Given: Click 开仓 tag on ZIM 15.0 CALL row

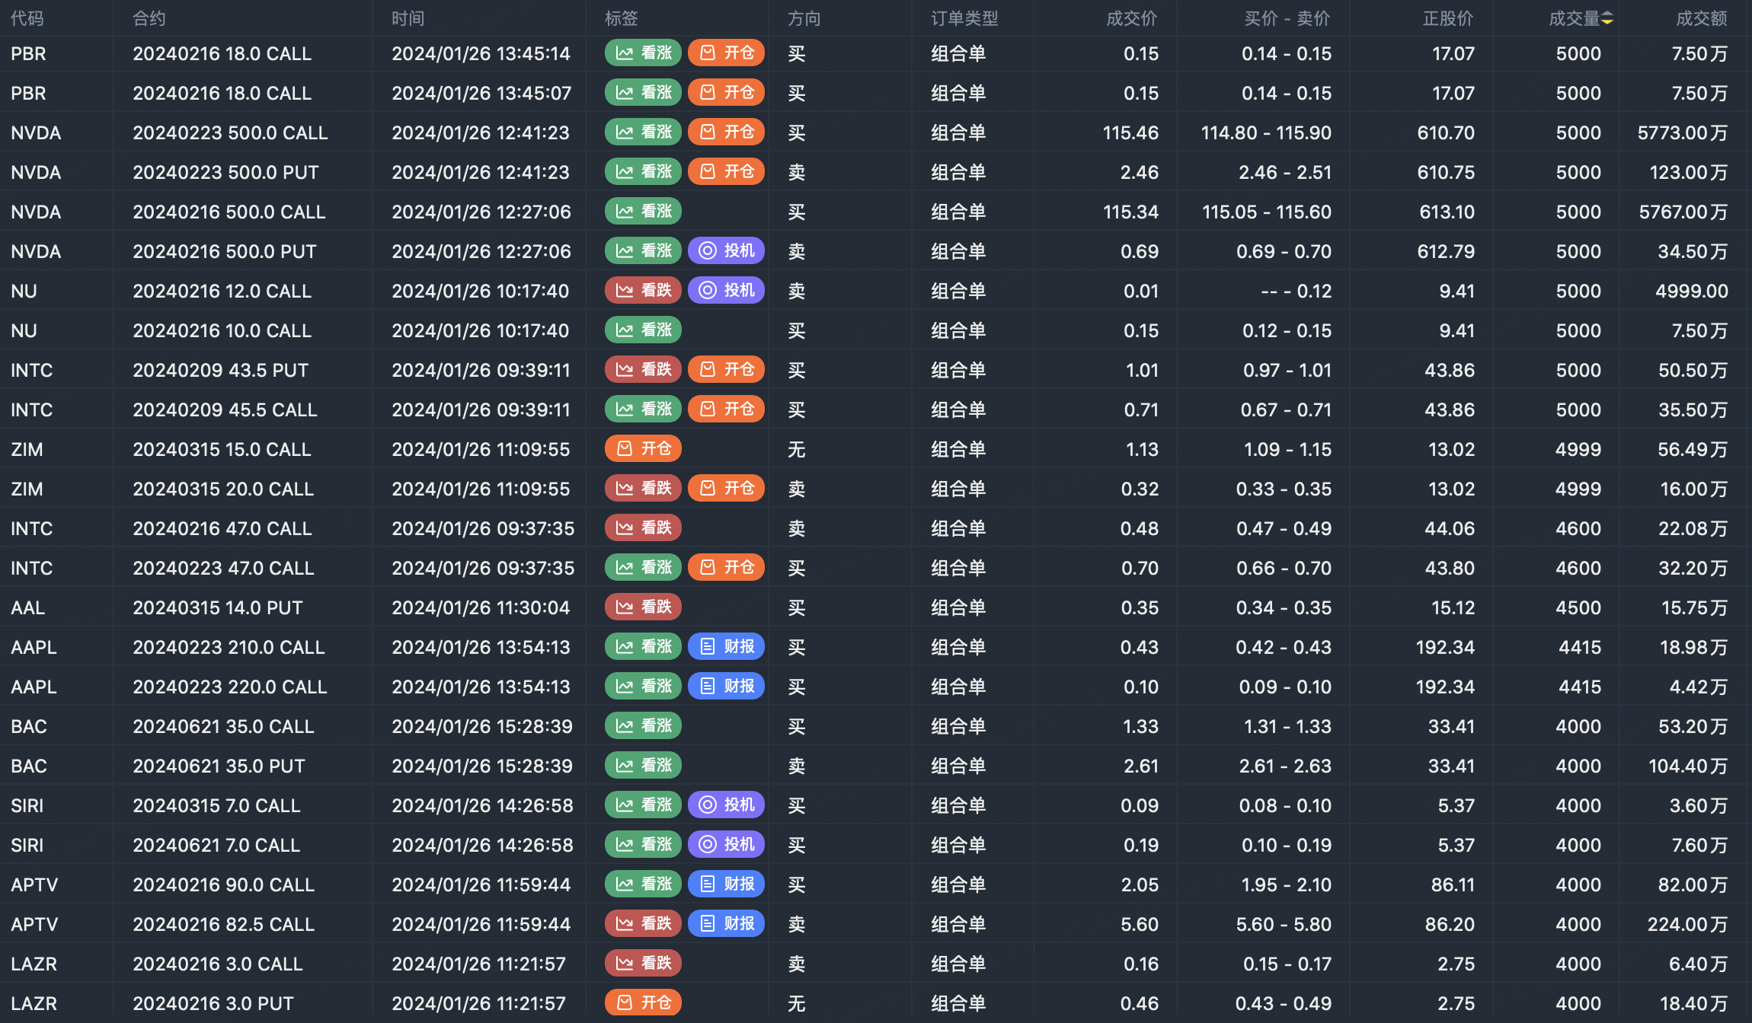Looking at the screenshot, I should click(x=643, y=449).
